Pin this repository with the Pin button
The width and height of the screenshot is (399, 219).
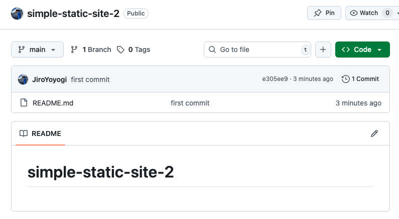click(324, 13)
